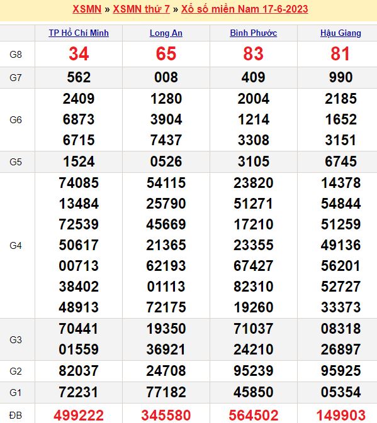Open the Hậu Giang province link
This screenshot has width=377, height=423.
[340, 33]
